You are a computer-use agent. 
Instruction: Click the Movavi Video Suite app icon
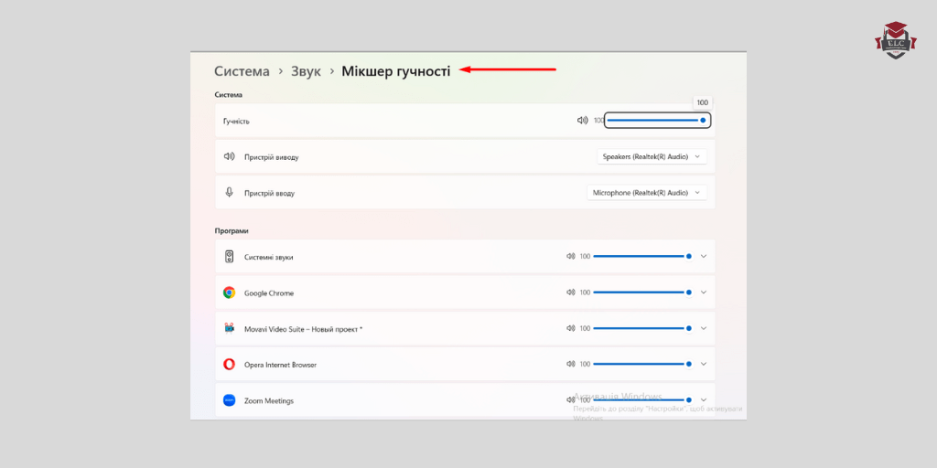click(229, 328)
